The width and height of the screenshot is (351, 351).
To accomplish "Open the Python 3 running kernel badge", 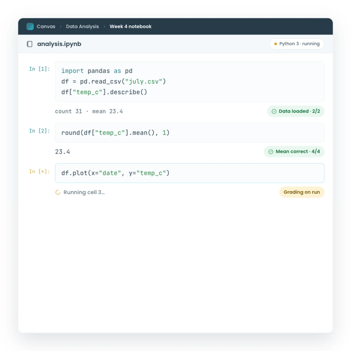I will tap(297, 44).
